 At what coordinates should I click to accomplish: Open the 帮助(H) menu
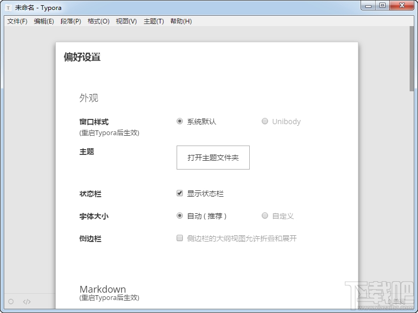click(181, 21)
